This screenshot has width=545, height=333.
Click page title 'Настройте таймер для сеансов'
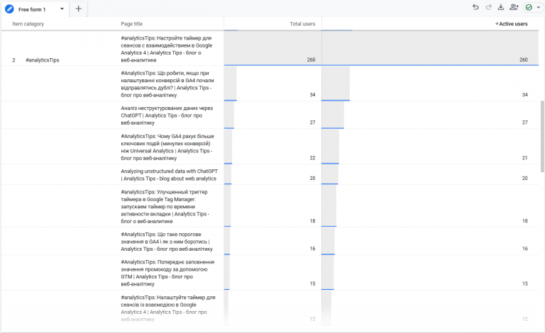tap(167, 49)
